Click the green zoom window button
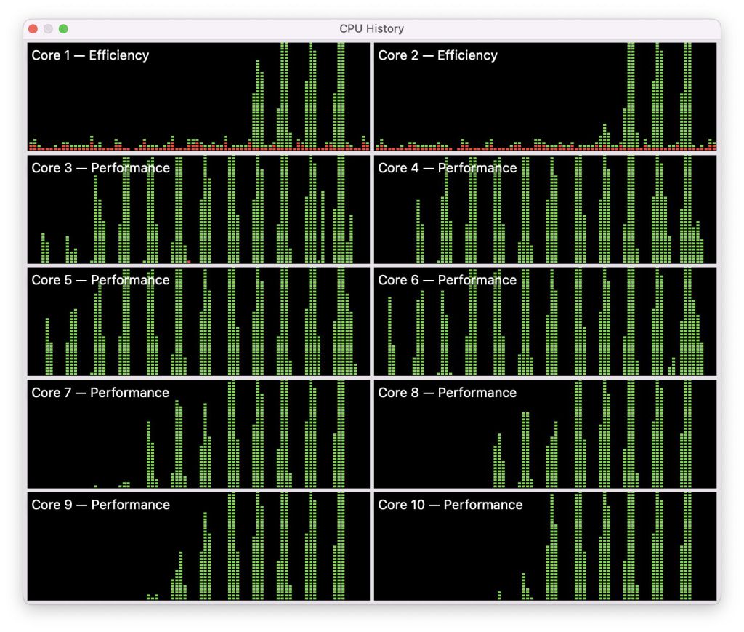Screen dimensions: 744x632 (x=63, y=29)
